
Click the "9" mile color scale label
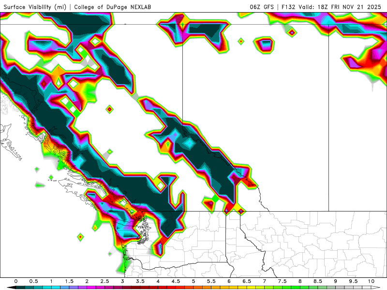(x=336, y=281)
